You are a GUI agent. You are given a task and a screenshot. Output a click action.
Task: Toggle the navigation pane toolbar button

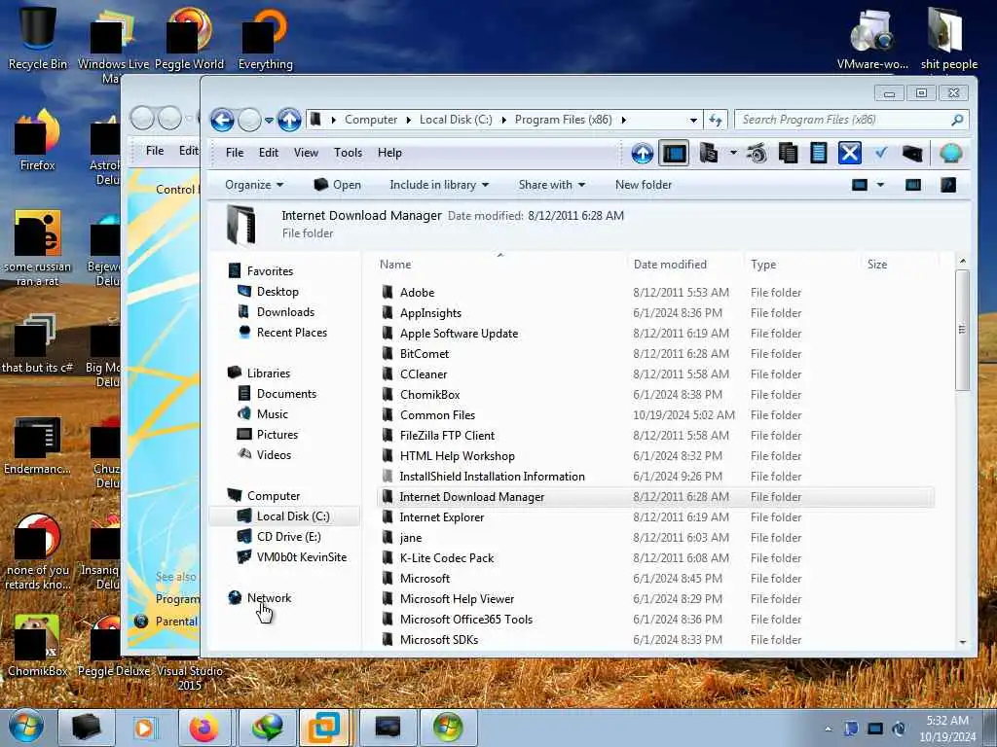(674, 153)
